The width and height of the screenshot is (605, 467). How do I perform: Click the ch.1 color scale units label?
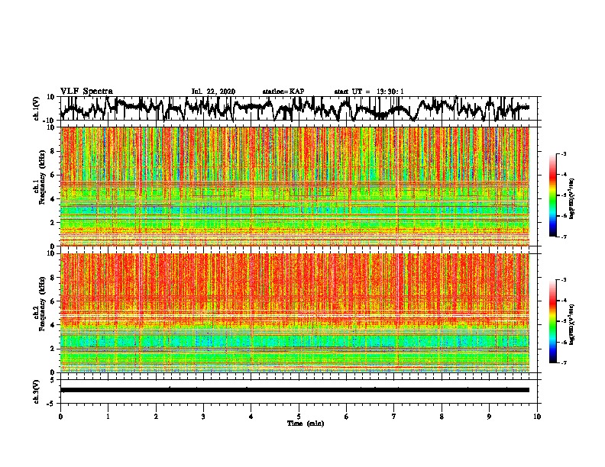coord(572,199)
